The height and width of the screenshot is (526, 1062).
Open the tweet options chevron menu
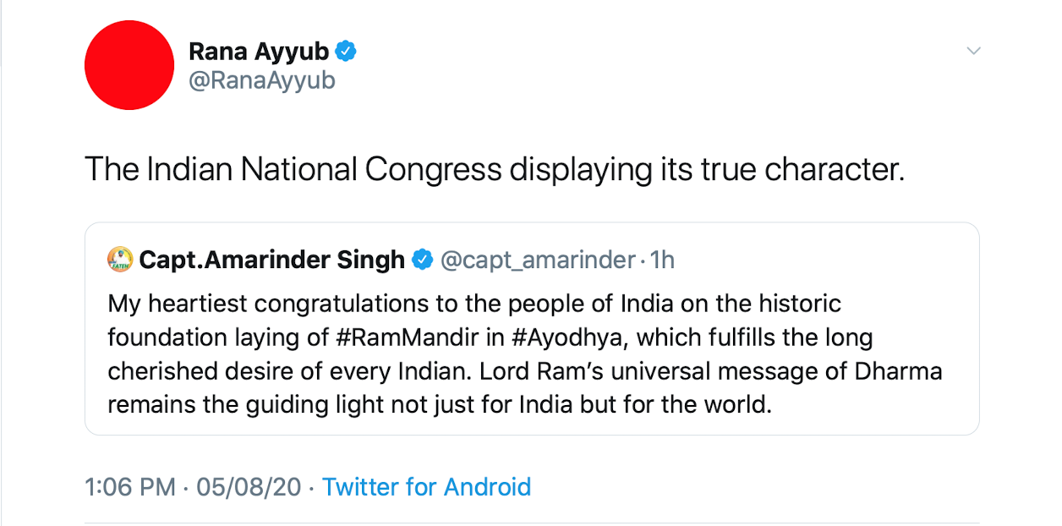973,51
